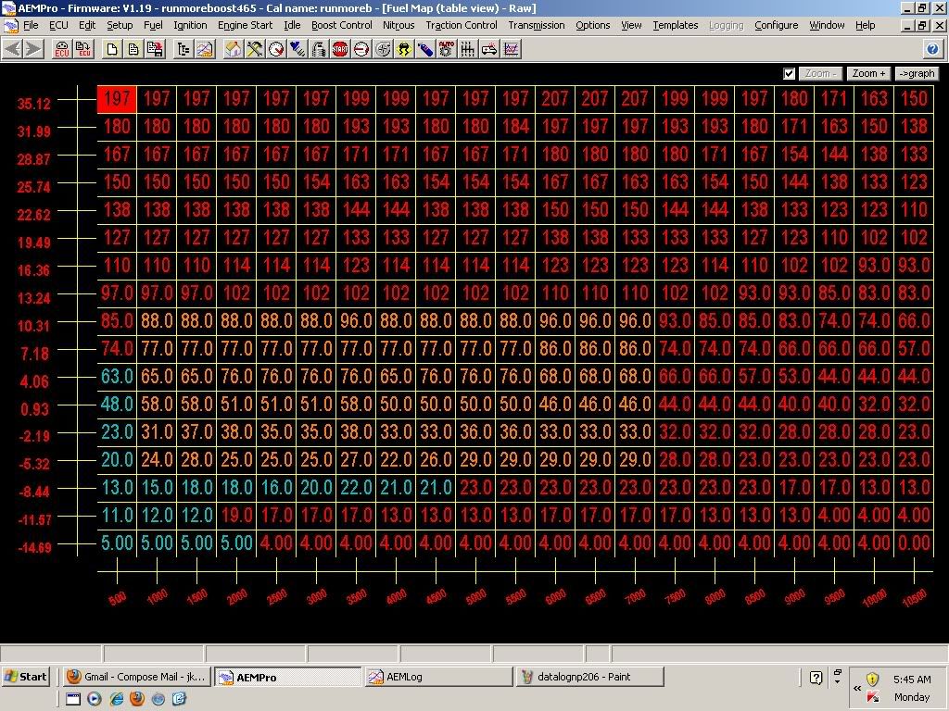This screenshot has width=949, height=711.
Task: Open the Traction Control menu
Action: coord(462,25)
